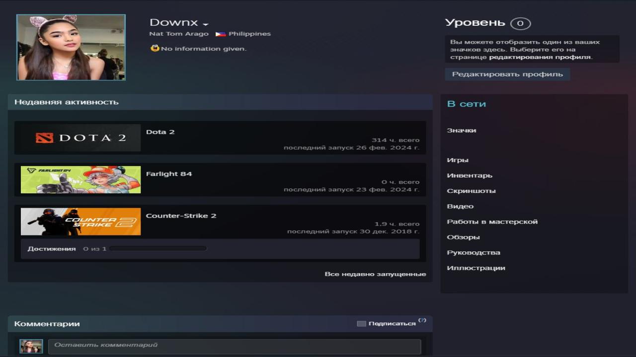The width and height of the screenshot is (636, 357).
Task: Click the В сети online status text
Action: tap(467, 104)
